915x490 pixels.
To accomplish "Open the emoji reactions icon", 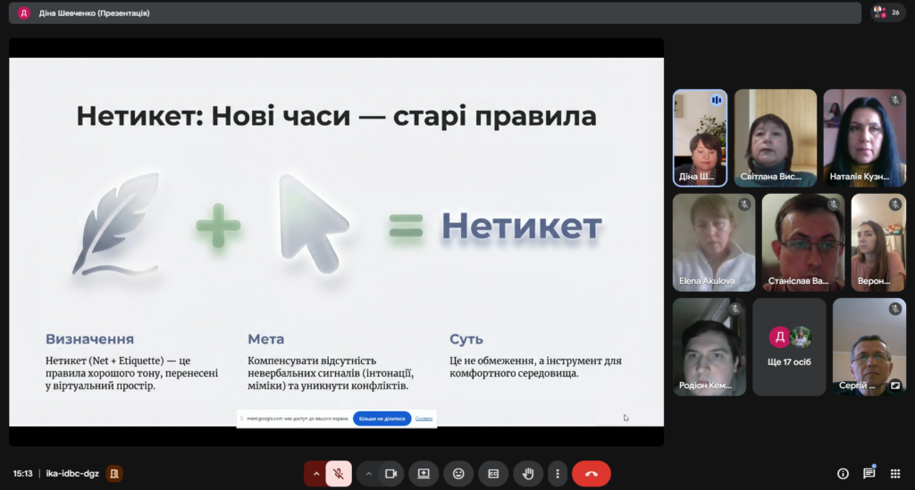I will point(458,473).
